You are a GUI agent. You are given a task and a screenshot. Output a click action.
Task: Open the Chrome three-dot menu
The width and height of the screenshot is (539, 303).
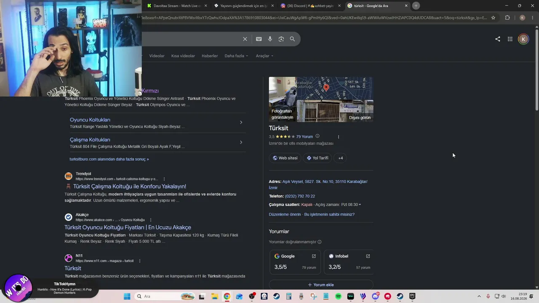[532, 18]
